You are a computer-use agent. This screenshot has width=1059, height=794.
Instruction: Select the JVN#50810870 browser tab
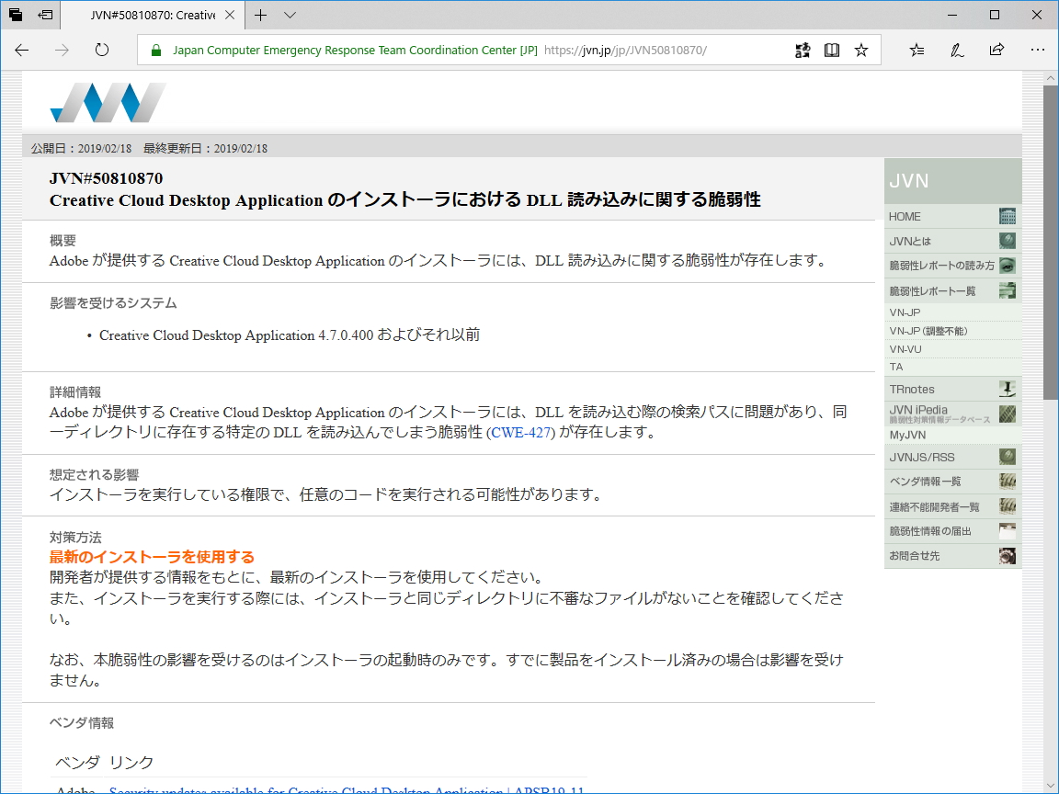click(153, 15)
